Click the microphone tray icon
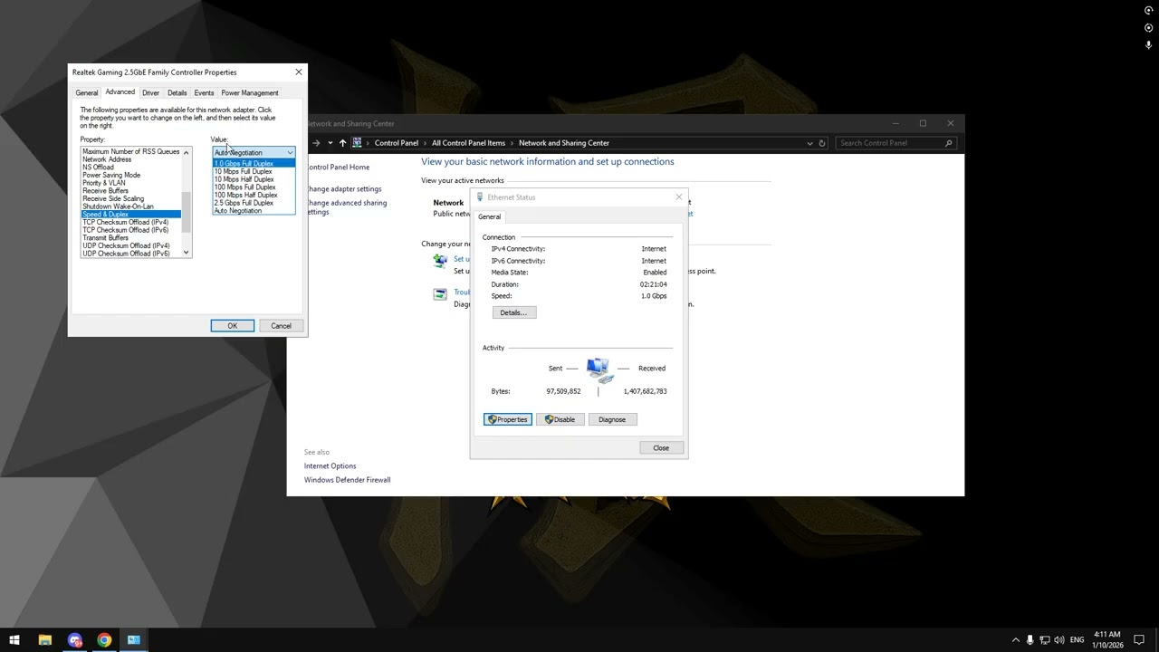1159x652 pixels. pos(1030,640)
